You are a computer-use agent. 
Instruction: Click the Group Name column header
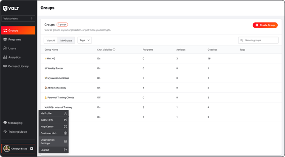click(x=51, y=50)
